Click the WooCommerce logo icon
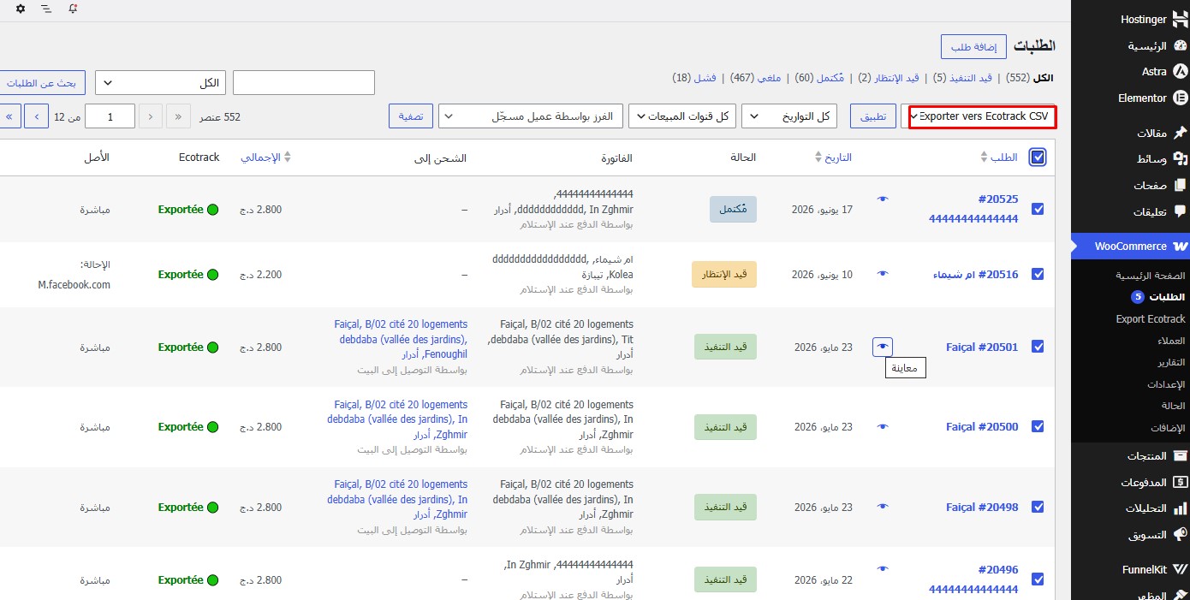 pyautogui.click(x=1180, y=246)
